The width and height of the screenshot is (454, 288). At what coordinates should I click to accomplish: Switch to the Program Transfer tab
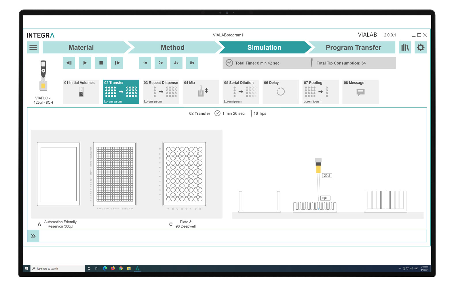(353, 48)
